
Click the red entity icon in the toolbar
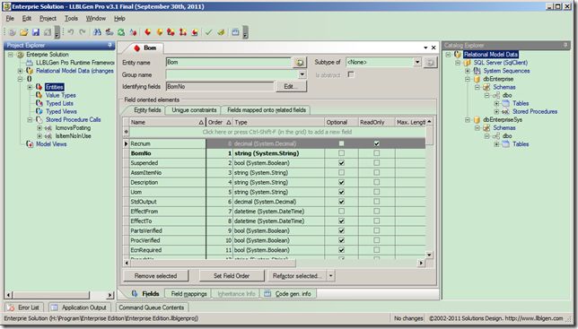pos(147,32)
